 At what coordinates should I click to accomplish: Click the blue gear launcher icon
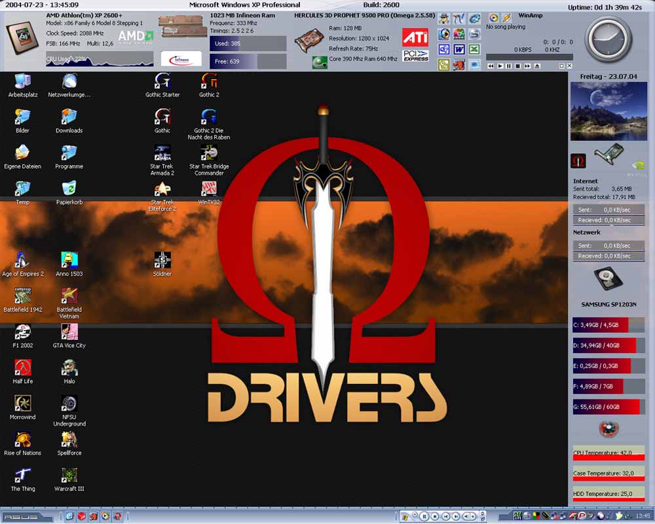tap(474, 18)
